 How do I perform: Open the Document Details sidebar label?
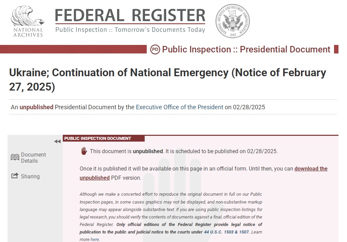click(33, 158)
